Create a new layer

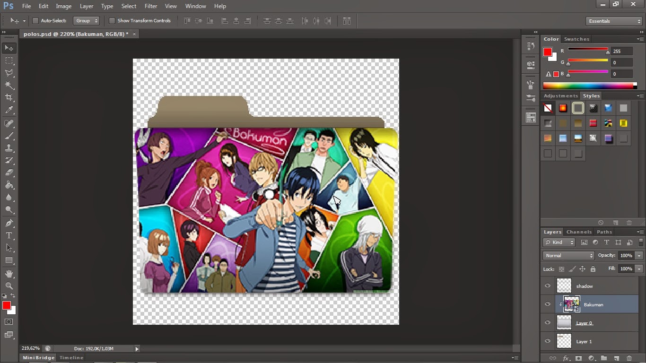617,358
